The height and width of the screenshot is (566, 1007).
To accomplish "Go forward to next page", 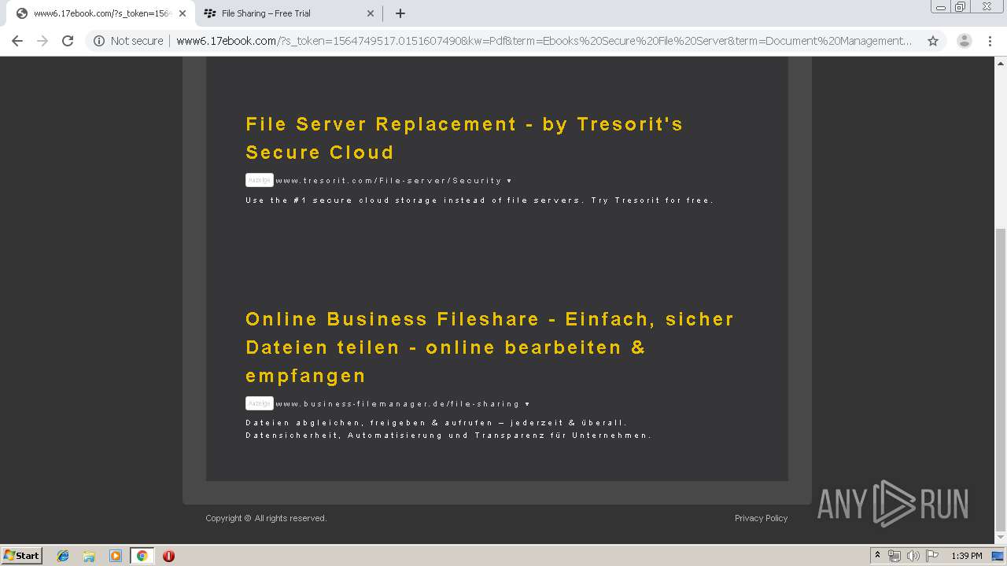I will [x=42, y=41].
